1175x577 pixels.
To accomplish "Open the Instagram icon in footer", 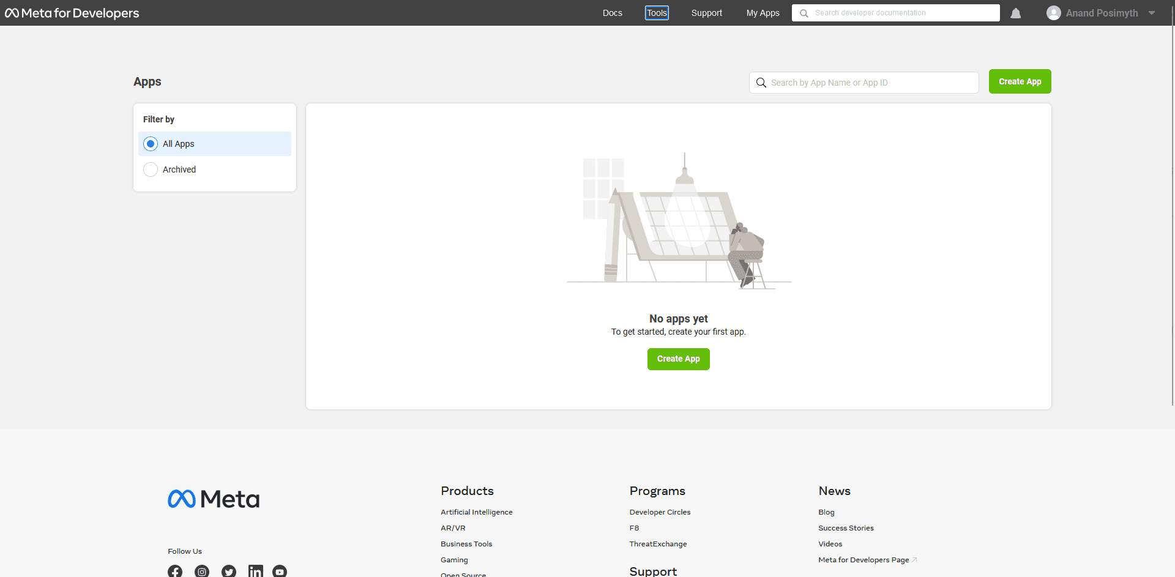I will (202, 571).
